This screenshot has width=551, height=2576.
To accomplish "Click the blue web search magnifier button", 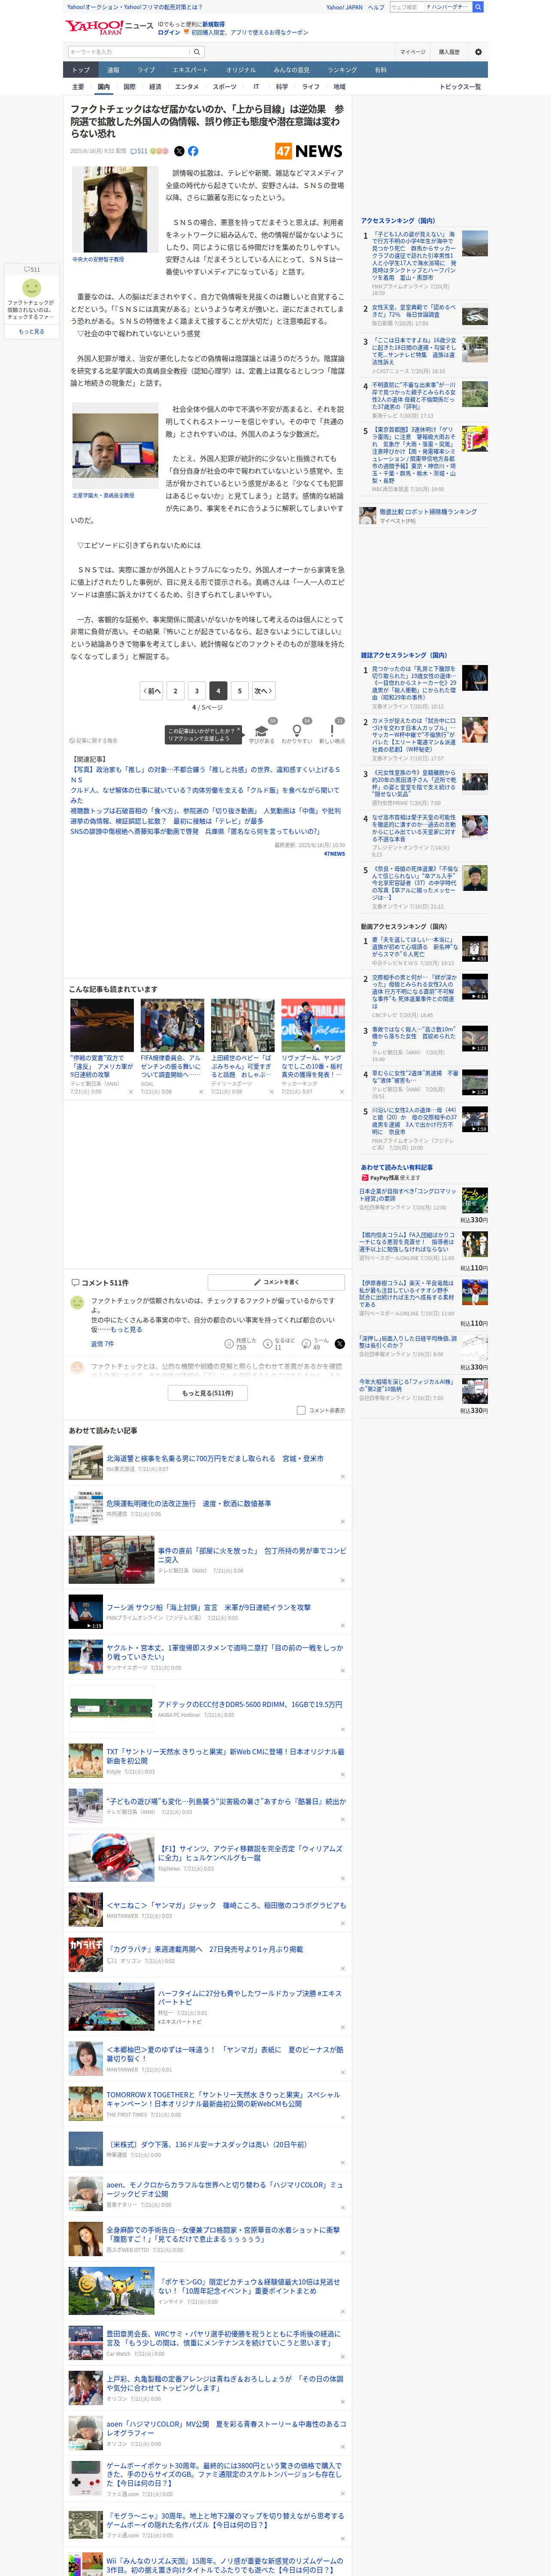I will click(x=478, y=7).
